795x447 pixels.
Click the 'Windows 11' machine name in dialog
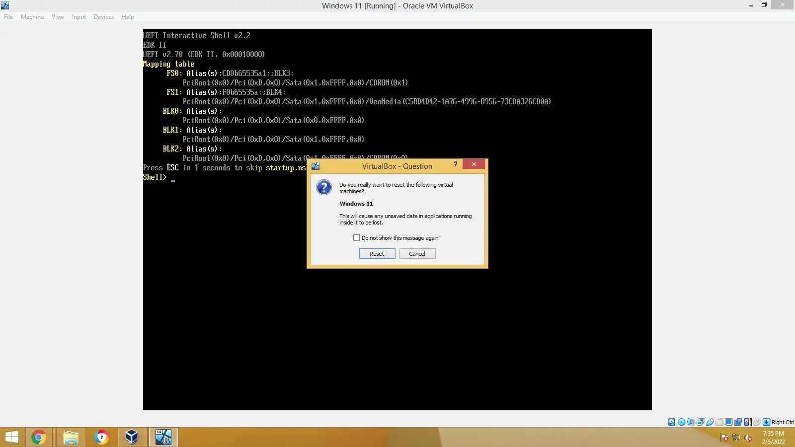coord(356,204)
